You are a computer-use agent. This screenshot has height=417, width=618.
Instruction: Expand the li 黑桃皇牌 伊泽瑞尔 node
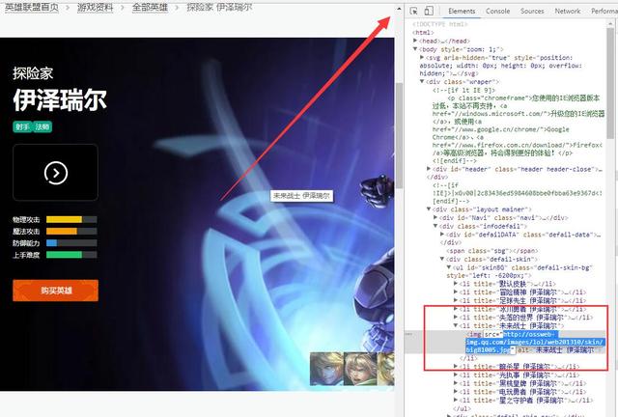pyautogui.click(x=456, y=383)
